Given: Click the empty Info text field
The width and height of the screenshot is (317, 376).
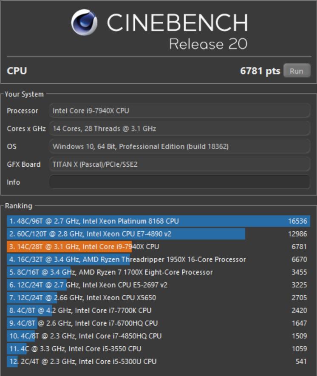Looking at the screenshot, I should 179,182.
